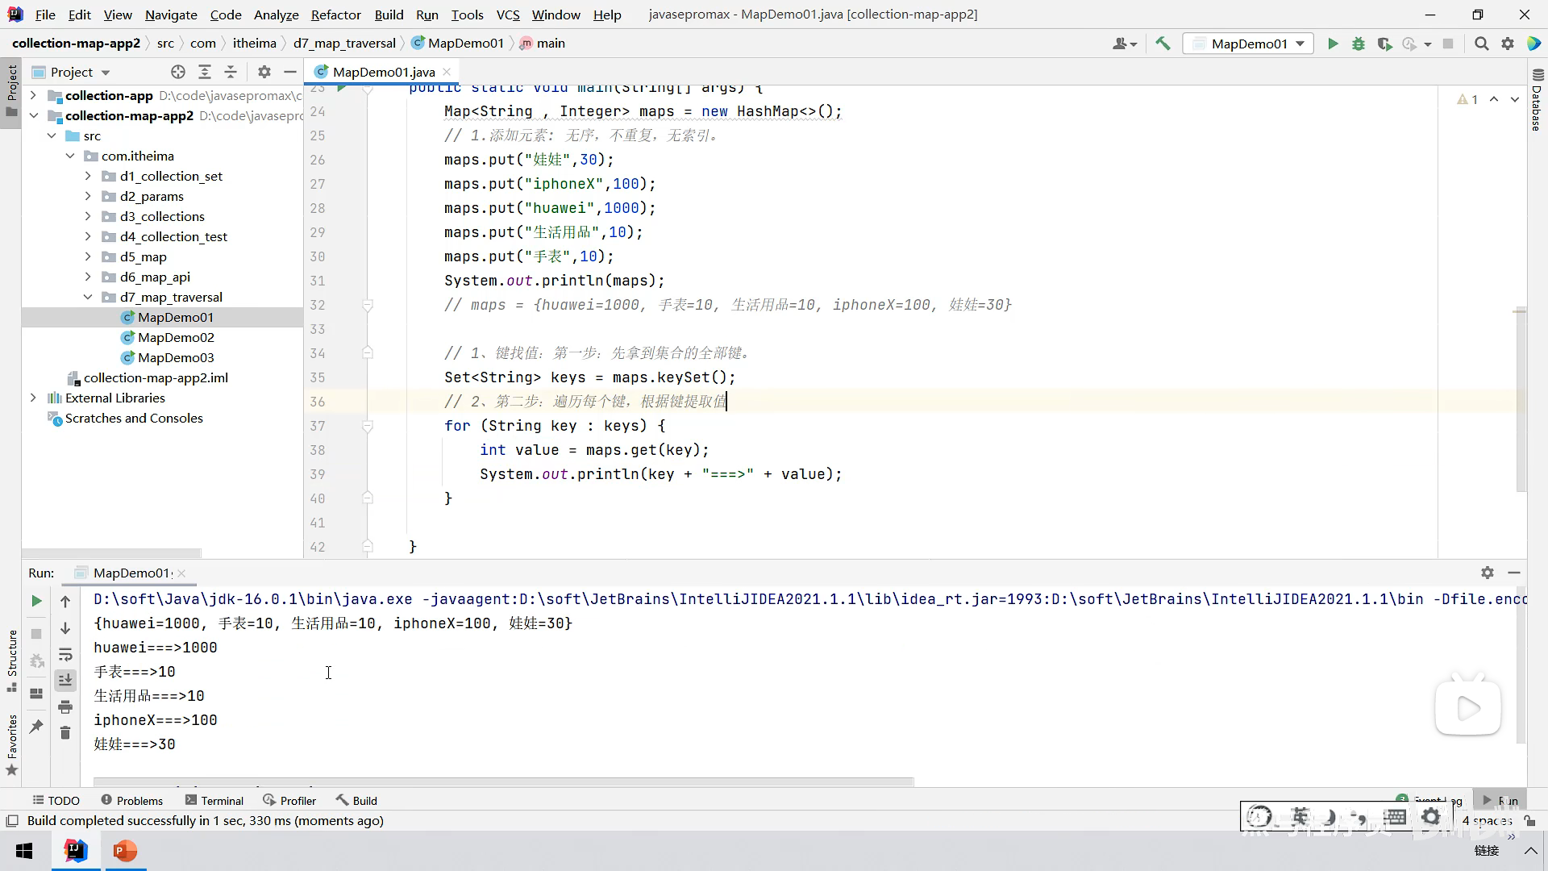
Task: Clear console output with trash icon
Action: (x=65, y=732)
